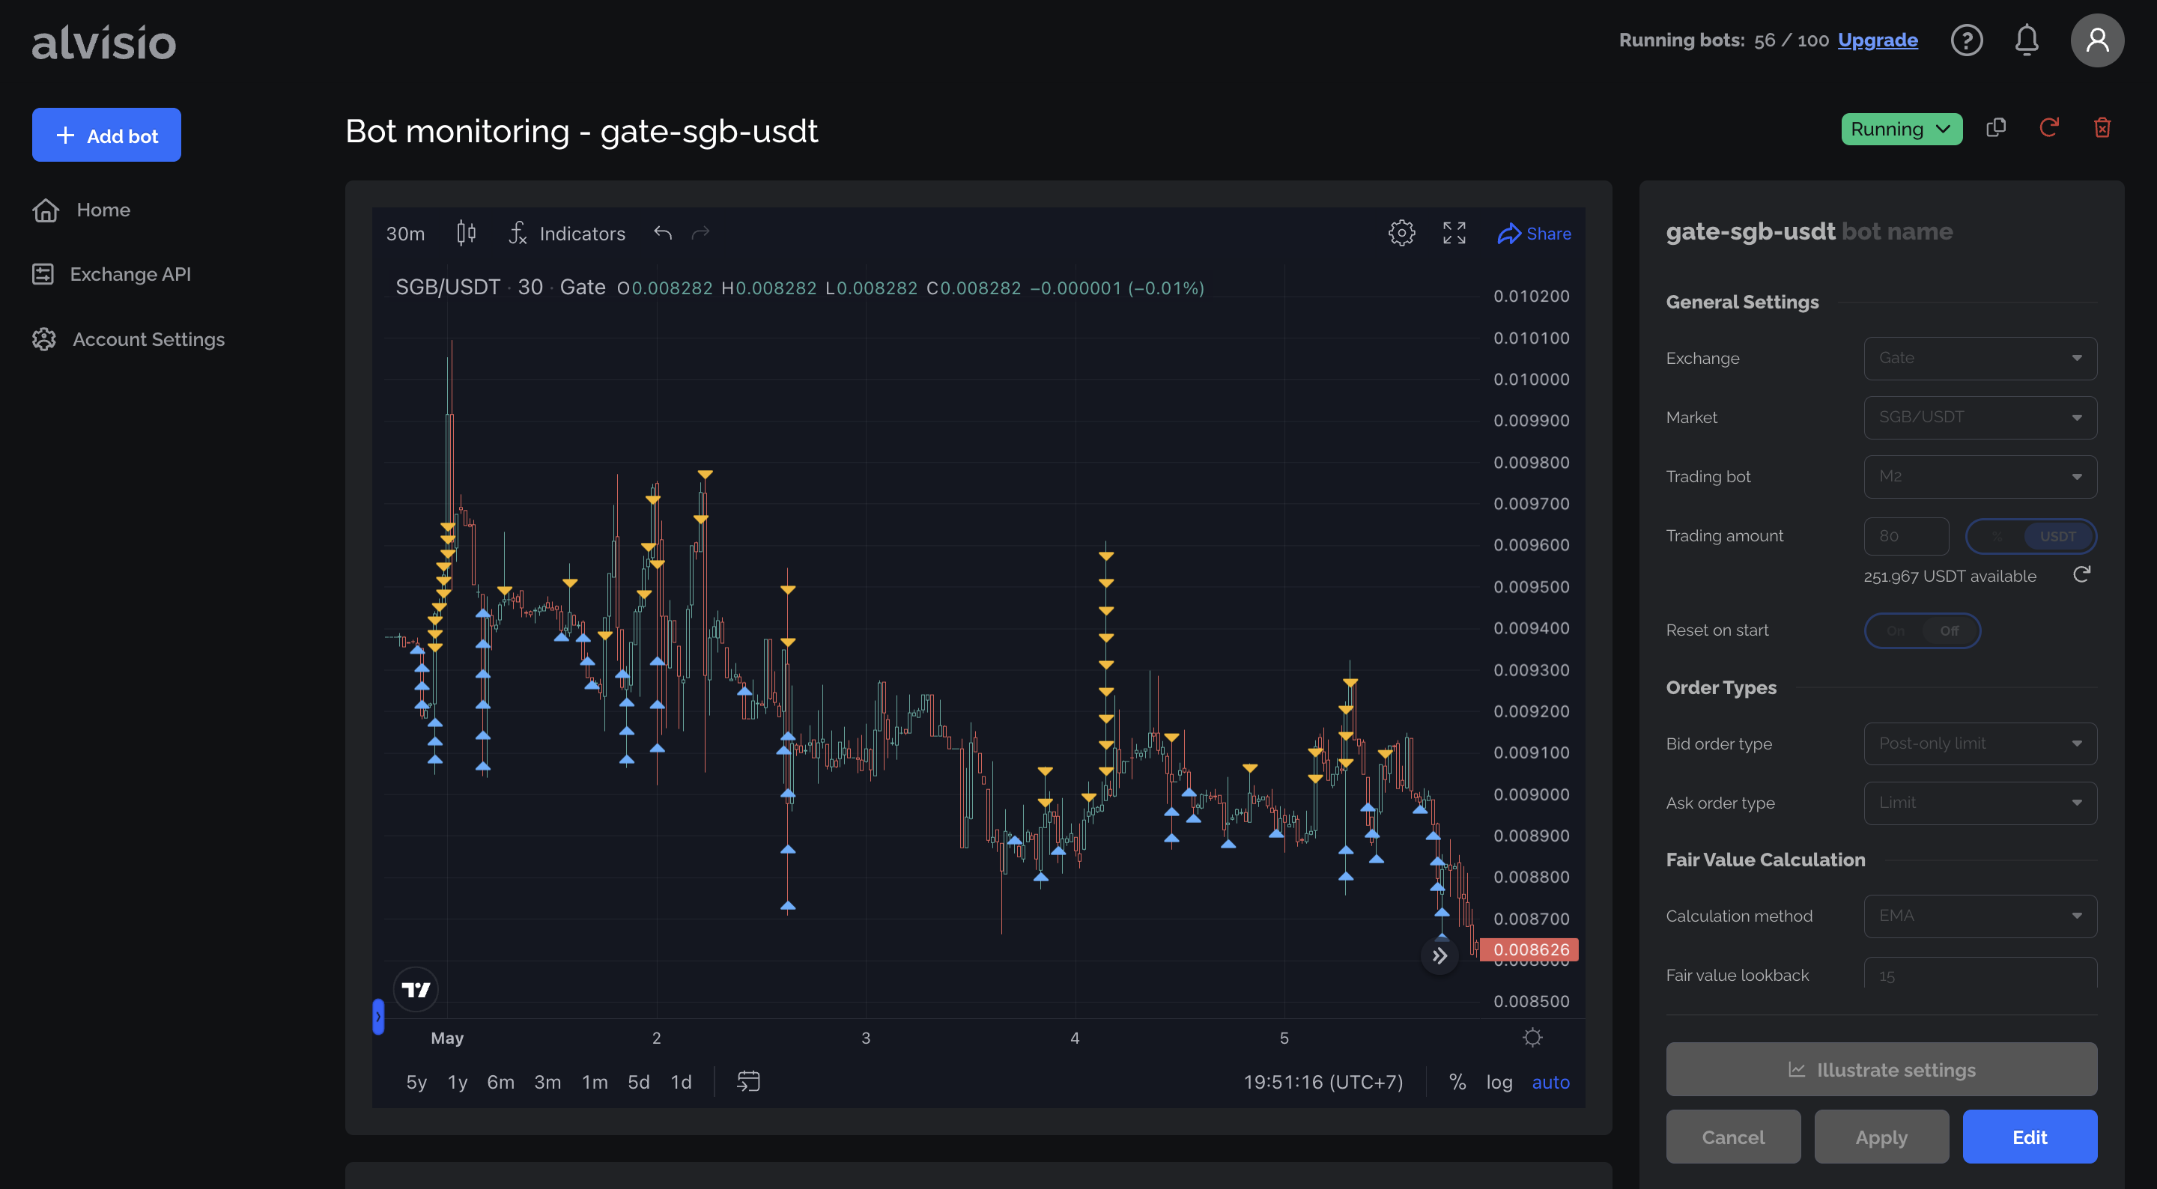Toggle log scale on chart
The image size is (2157, 1189).
pyautogui.click(x=1499, y=1082)
